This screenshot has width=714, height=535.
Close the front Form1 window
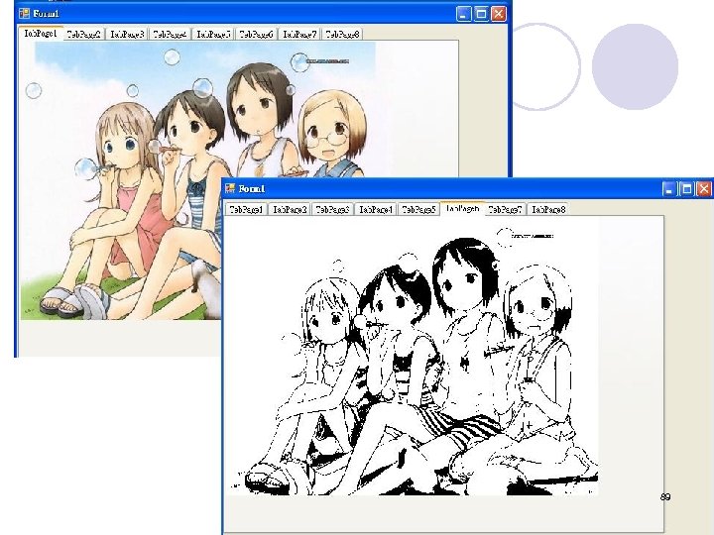(704, 189)
